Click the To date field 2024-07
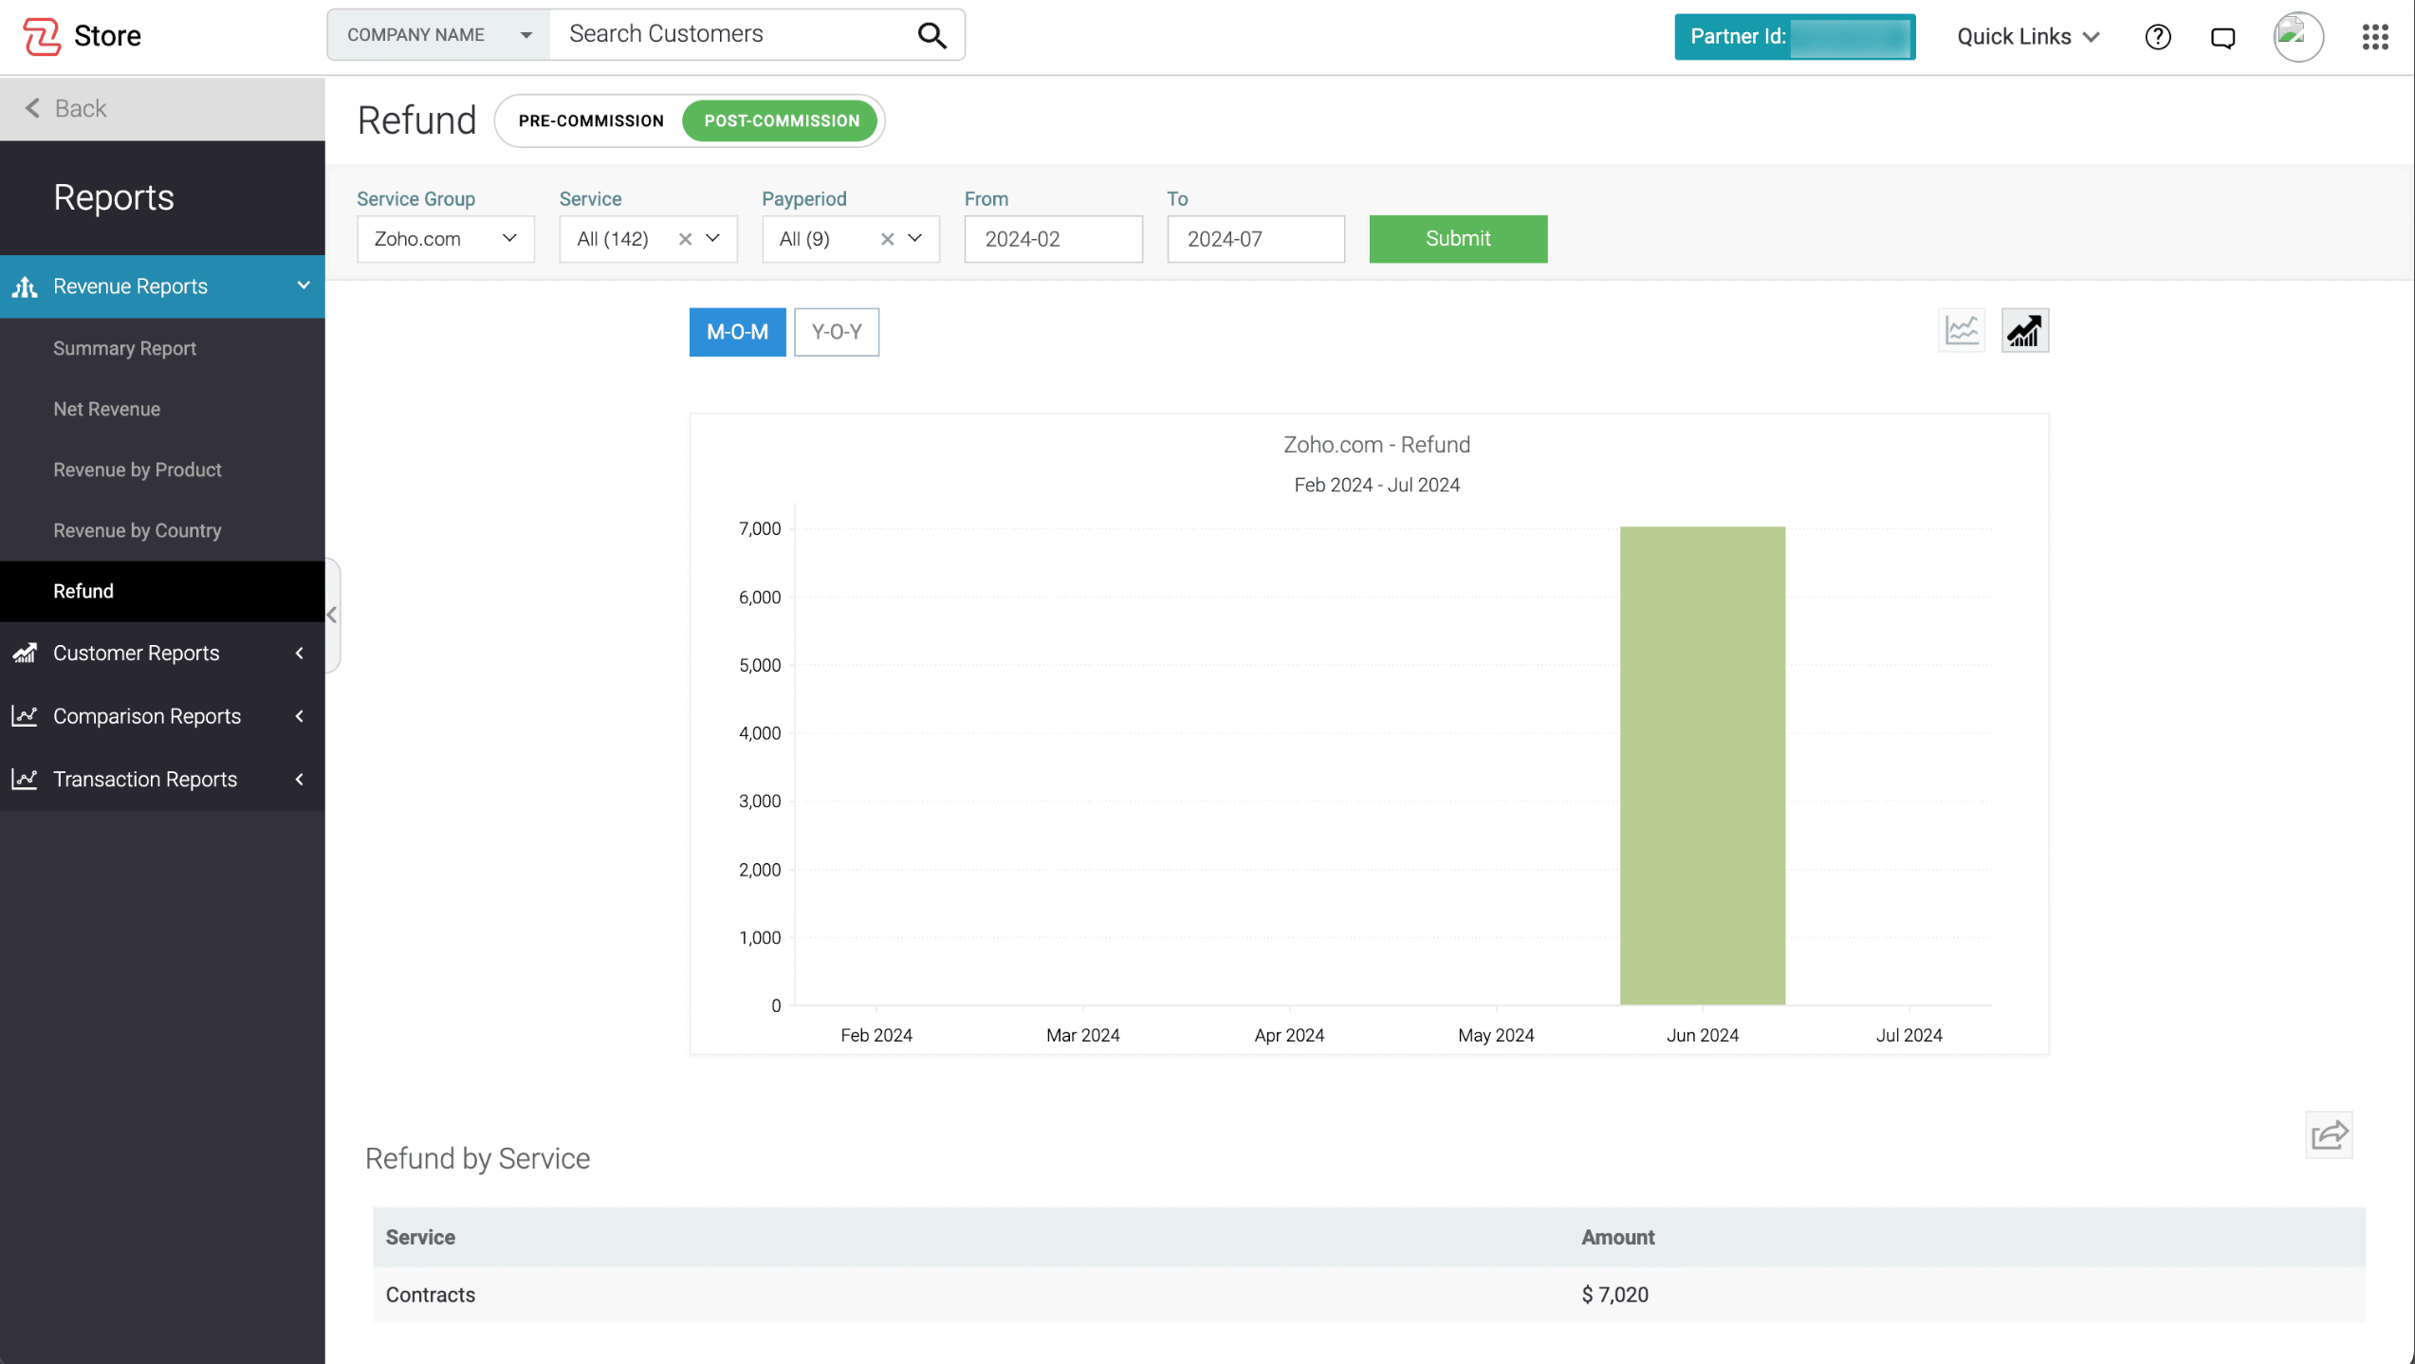Image resolution: width=2415 pixels, height=1364 pixels. coord(1256,239)
